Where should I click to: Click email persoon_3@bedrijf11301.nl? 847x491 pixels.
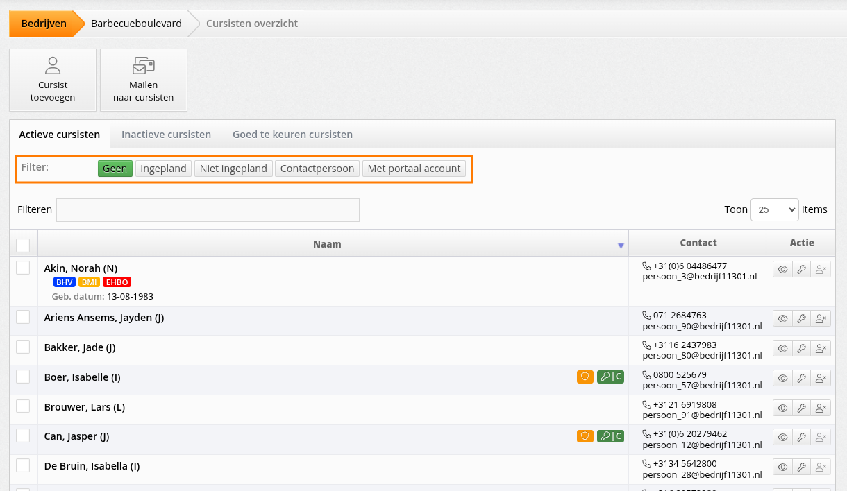click(x=700, y=276)
